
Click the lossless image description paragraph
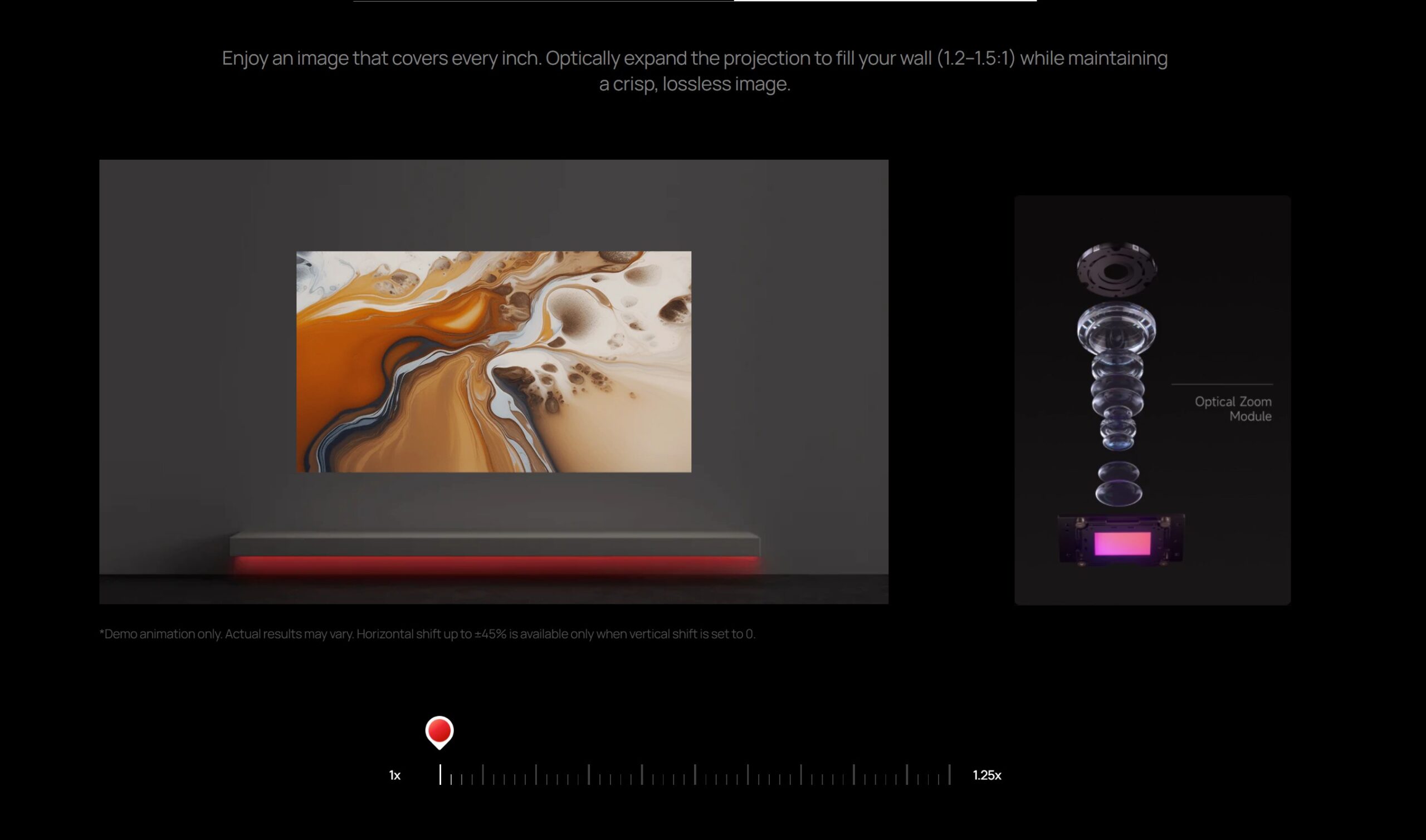[x=694, y=71]
